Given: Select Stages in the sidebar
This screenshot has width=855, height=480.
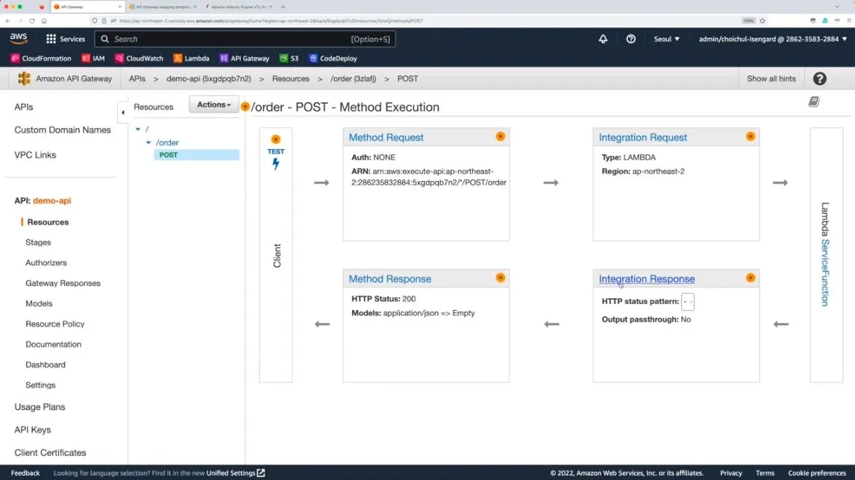Looking at the screenshot, I should click(x=38, y=242).
